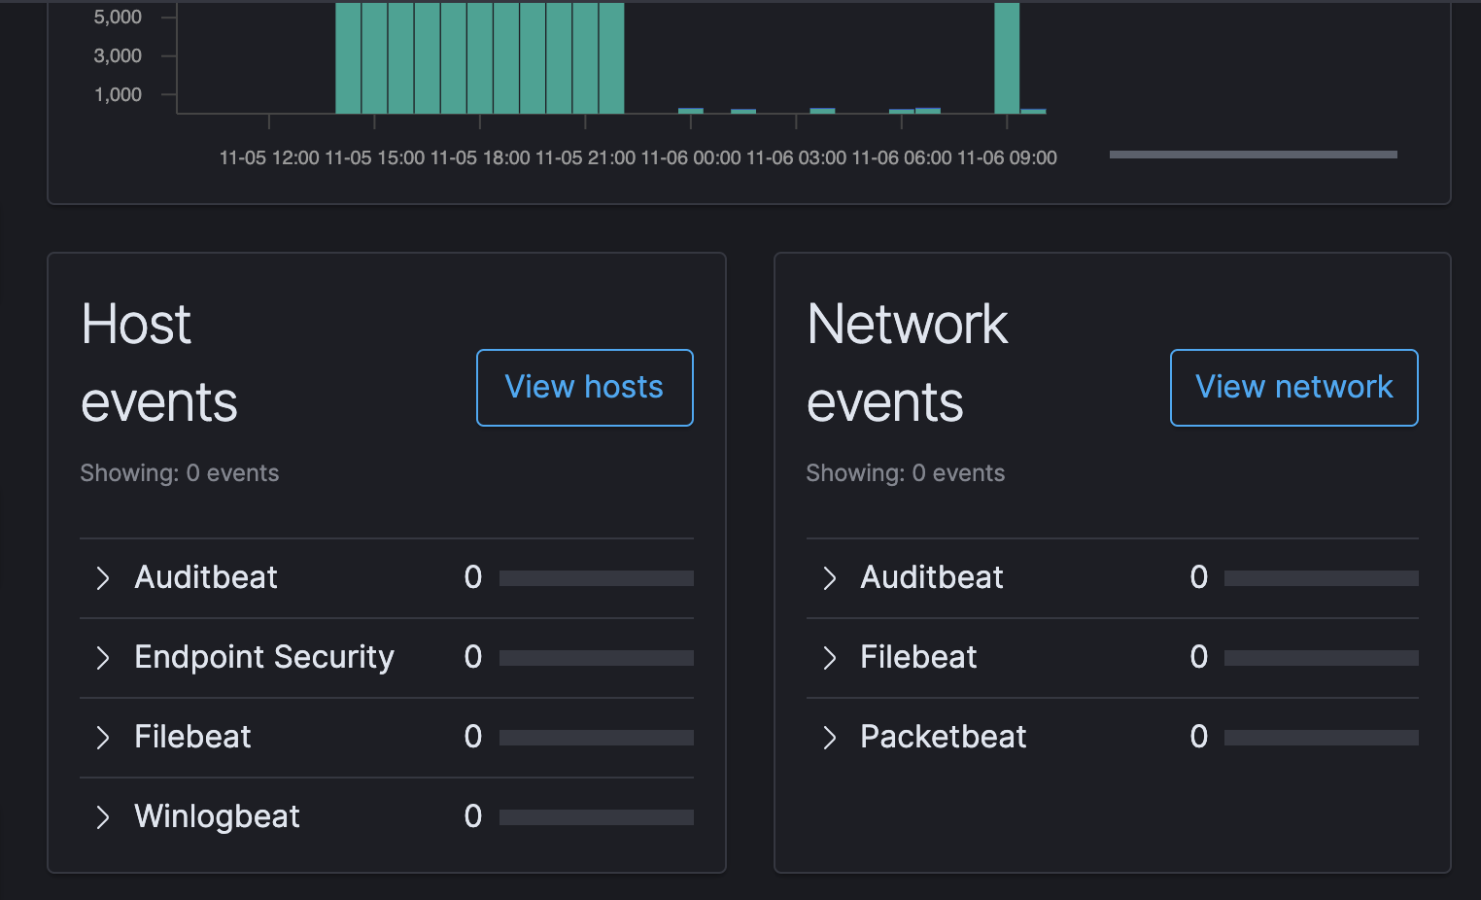The height and width of the screenshot is (900, 1481).
Task: Select Filebeat label in Host events
Action: pos(192,737)
